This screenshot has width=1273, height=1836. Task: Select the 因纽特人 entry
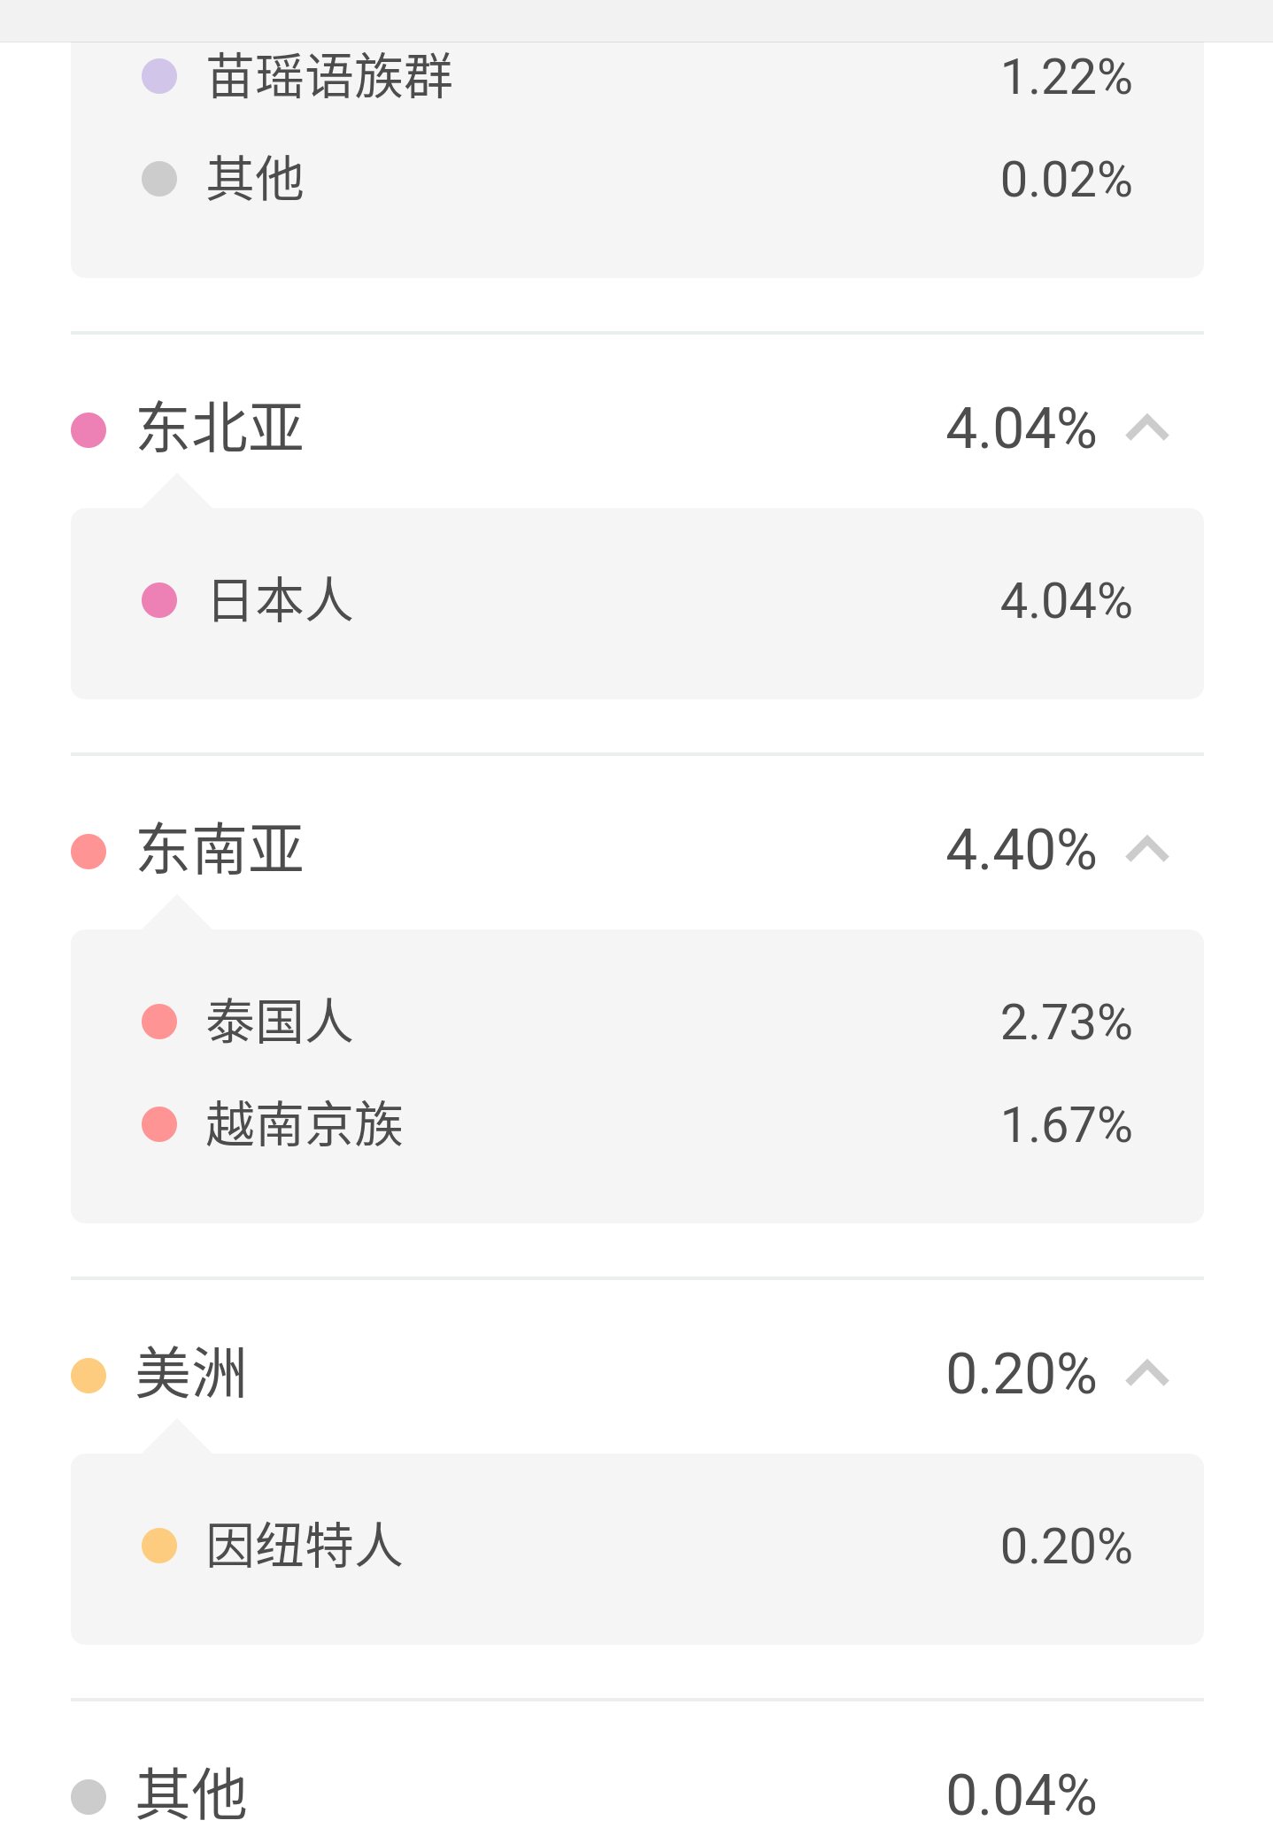click(637, 1547)
